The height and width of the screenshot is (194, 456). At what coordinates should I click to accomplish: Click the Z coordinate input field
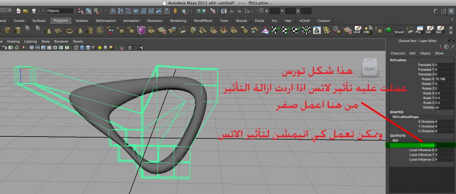coord(306,11)
